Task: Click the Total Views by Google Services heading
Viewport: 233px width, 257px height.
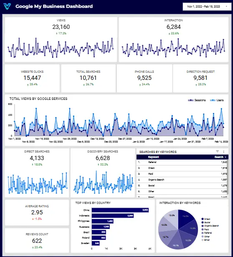Action: (x=38, y=99)
